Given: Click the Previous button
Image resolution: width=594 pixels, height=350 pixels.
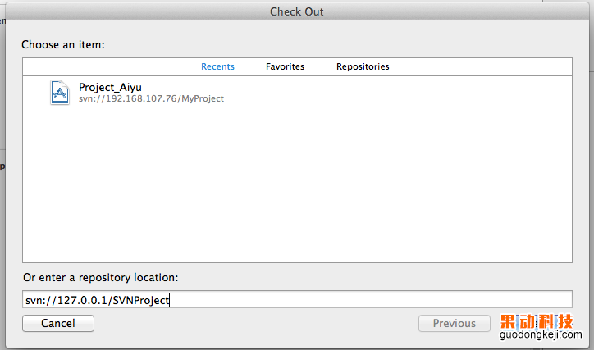Looking at the screenshot, I should click(x=454, y=324).
